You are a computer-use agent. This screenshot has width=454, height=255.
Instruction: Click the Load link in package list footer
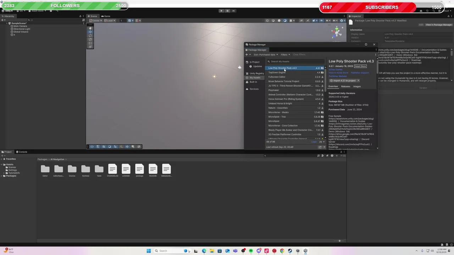[314, 142]
